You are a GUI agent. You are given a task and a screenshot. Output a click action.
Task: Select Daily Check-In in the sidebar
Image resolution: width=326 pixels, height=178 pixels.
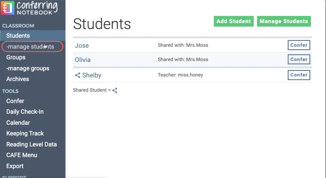click(x=25, y=111)
